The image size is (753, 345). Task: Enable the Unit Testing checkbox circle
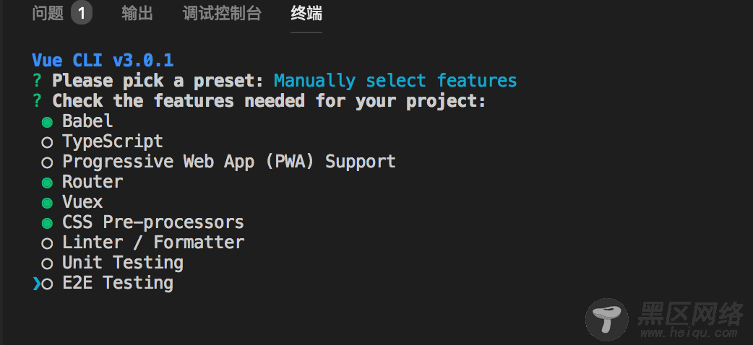[x=46, y=263]
